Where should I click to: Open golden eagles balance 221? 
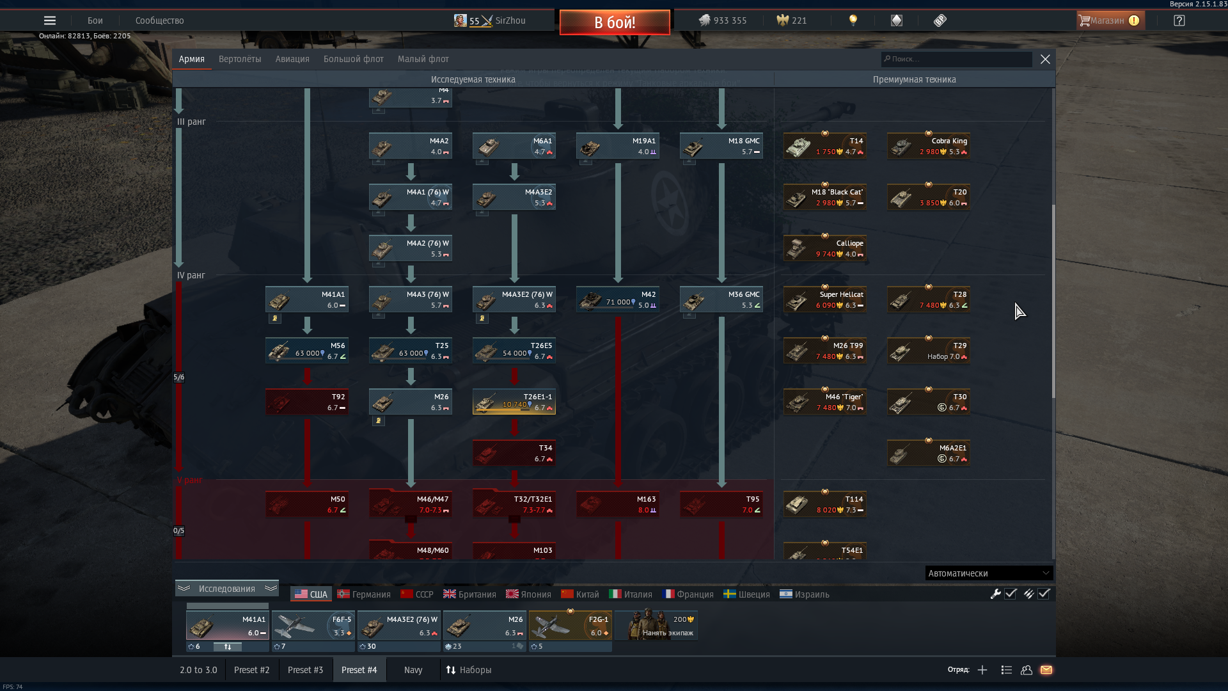(x=791, y=20)
